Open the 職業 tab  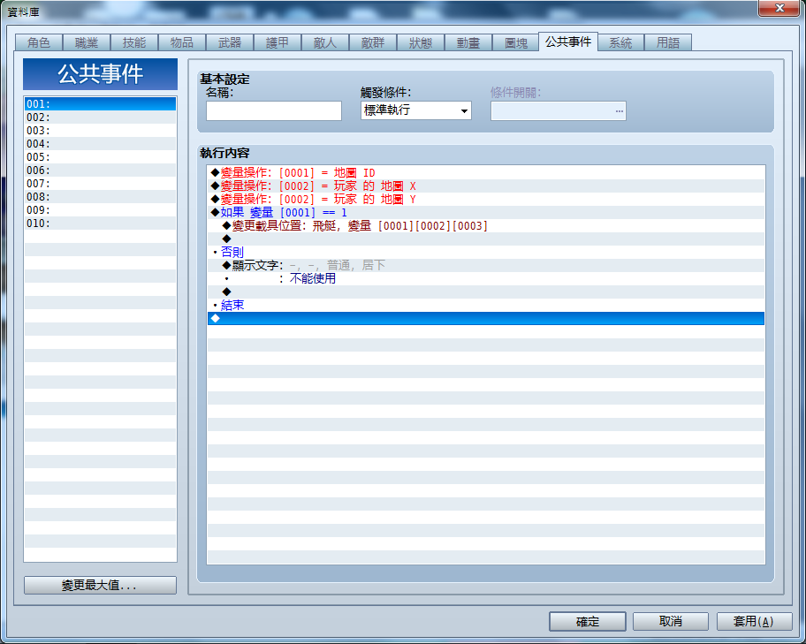(x=87, y=42)
